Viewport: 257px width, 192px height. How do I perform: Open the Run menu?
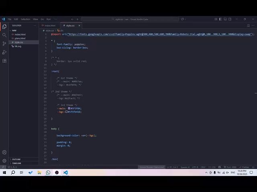tap(49, 19)
